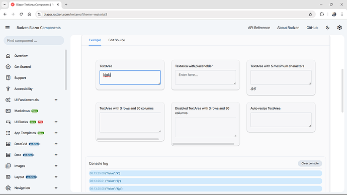Open the About Radzen link
This screenshot has height=195, width=347.
coord(288,28)
